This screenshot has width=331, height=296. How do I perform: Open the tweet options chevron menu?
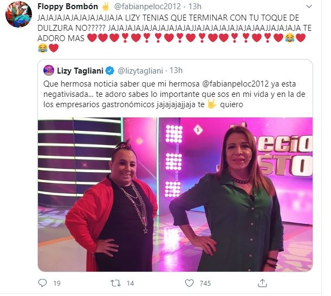[309, 6]
